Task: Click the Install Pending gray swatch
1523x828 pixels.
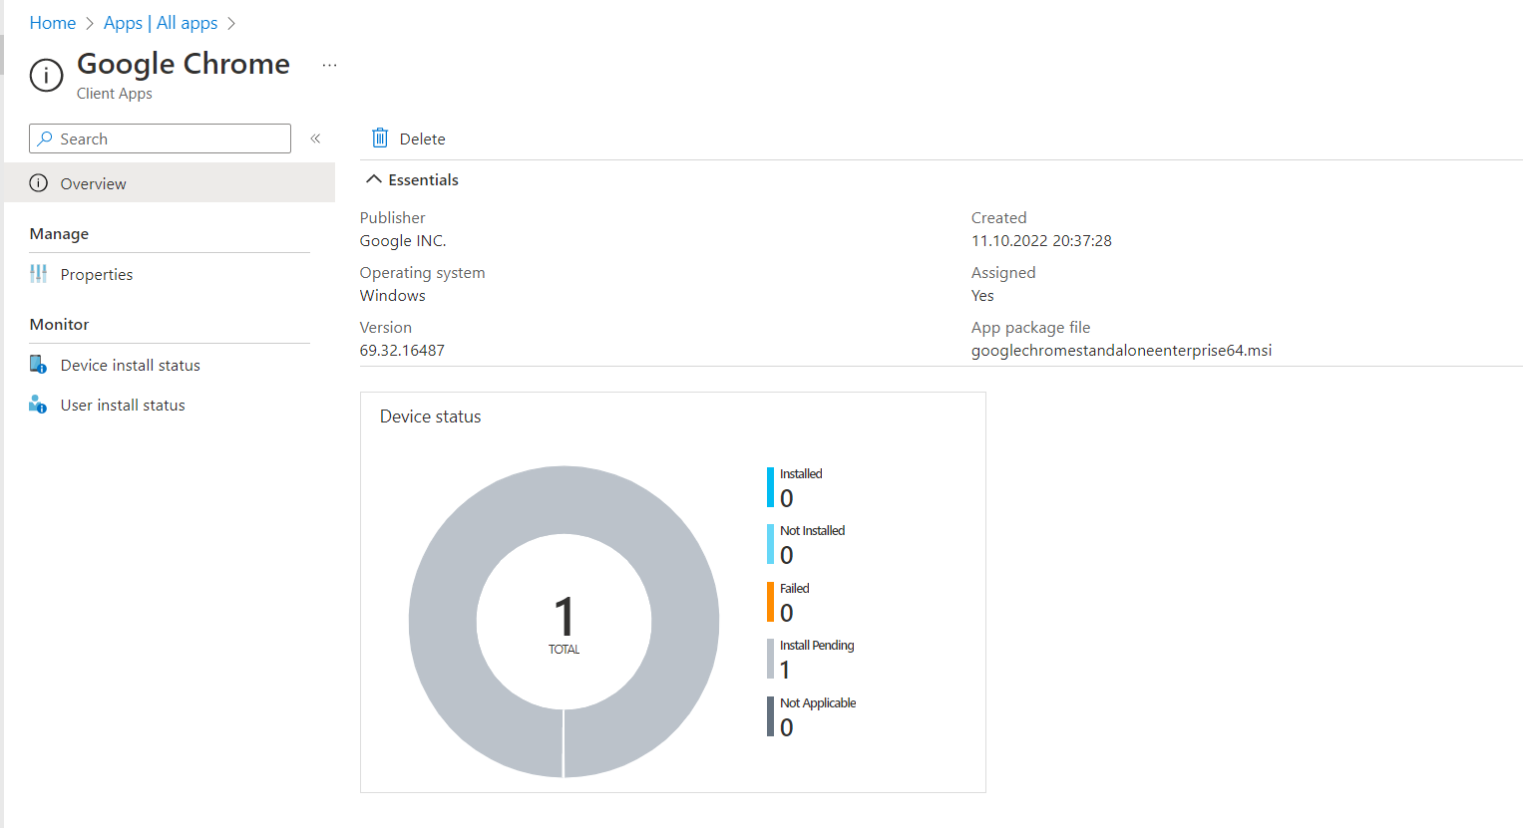Action: coord(770,659)
